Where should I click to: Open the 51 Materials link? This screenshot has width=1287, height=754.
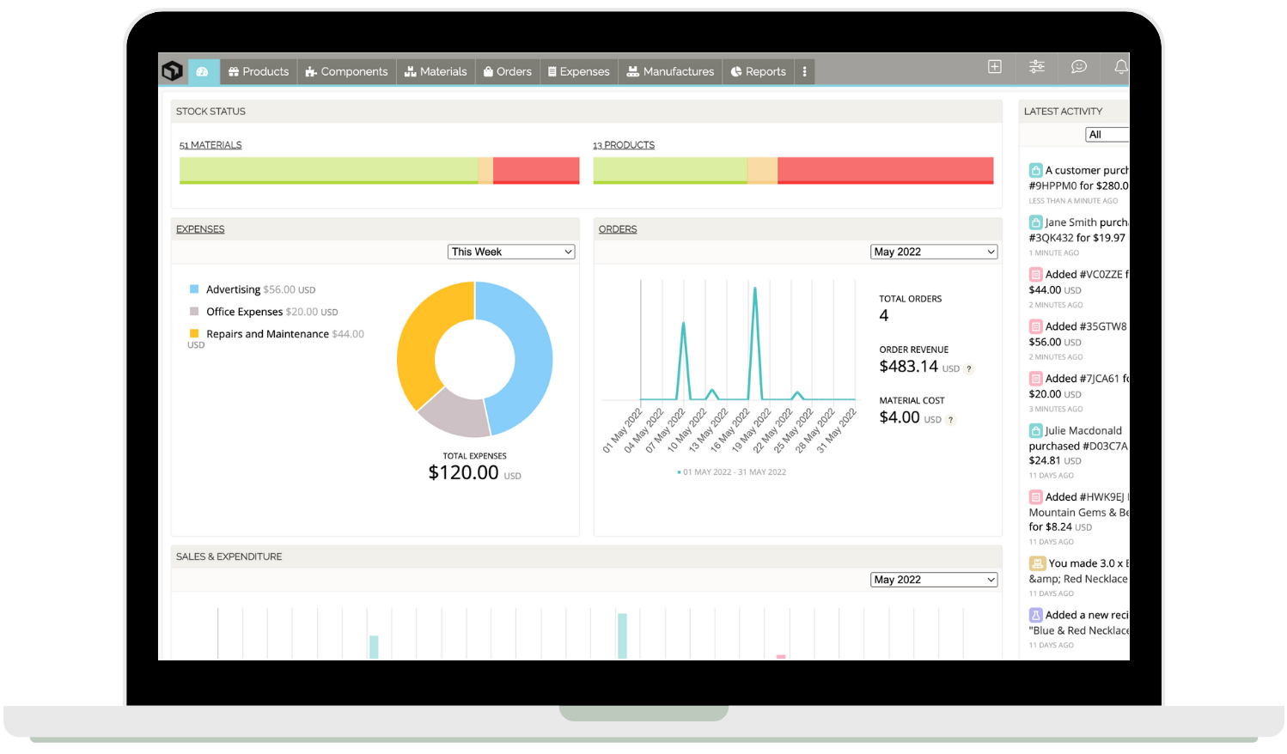[210, 144]
